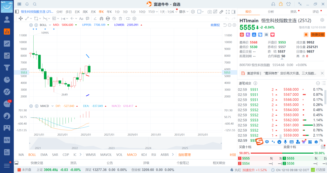Image resolution: width=327 pixels, height=173 pixels.
Task: Open customer service headphones icon
Action: point(273,4)
